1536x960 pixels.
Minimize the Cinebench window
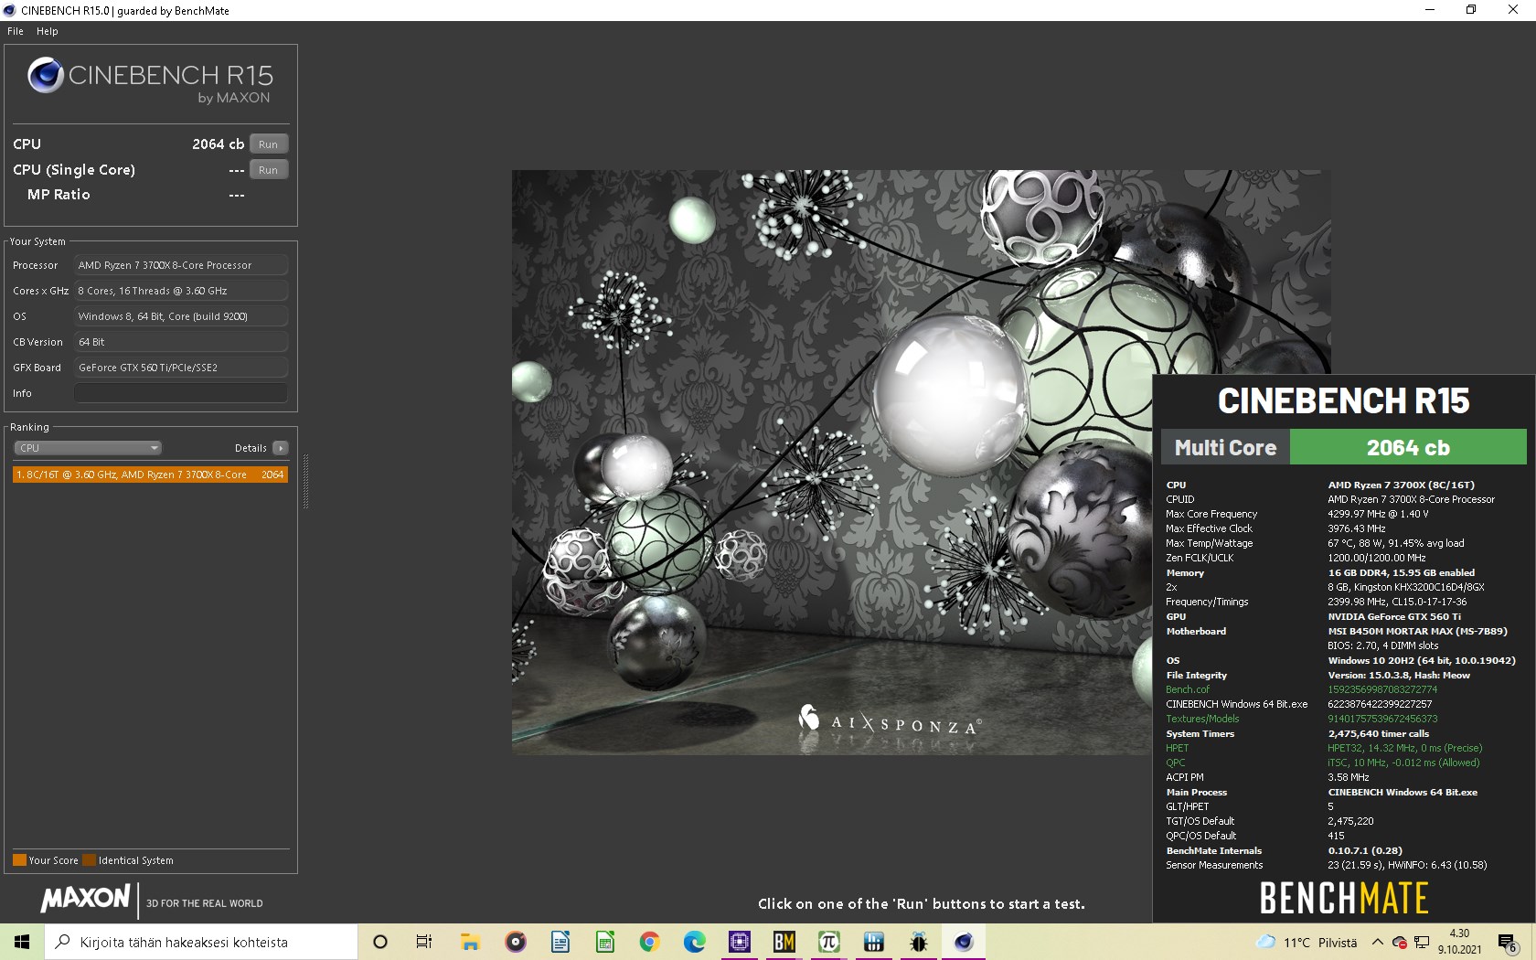[1430, 10]
